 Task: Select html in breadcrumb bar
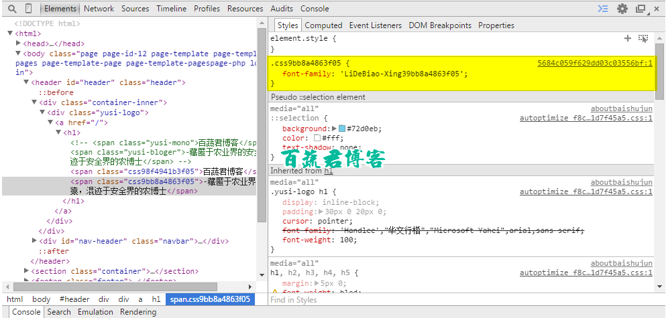[x=15, y=299]
